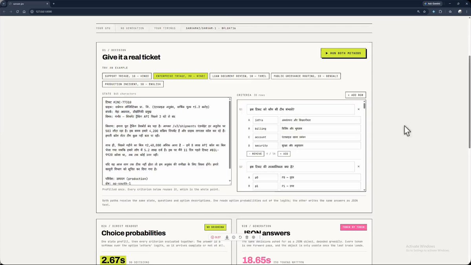Viewport: 471px width, 265px height.
Task: Click the 'TOKEN BY TOKEN' badge
Action: [354, 227]
